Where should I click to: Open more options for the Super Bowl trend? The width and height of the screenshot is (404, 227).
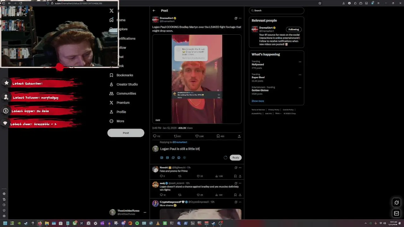300,75
